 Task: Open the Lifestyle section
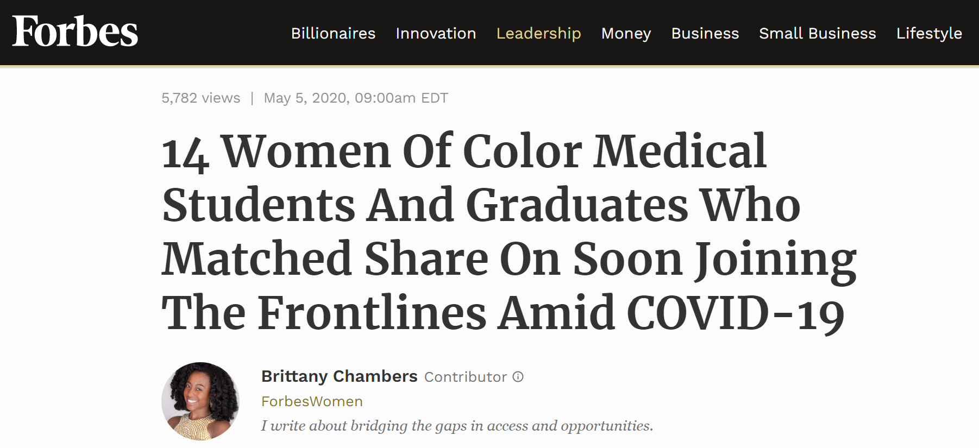(x=929, y=33)
